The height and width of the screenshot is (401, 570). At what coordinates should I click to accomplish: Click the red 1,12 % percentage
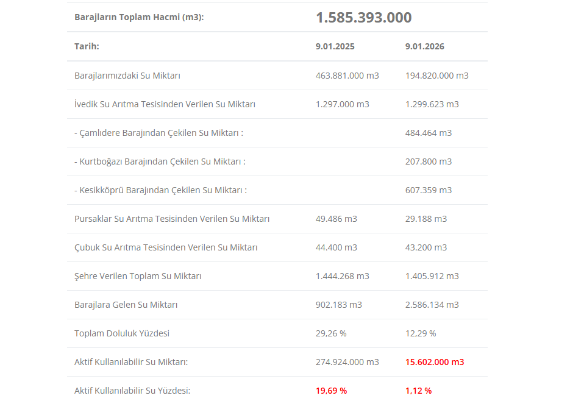418,391
